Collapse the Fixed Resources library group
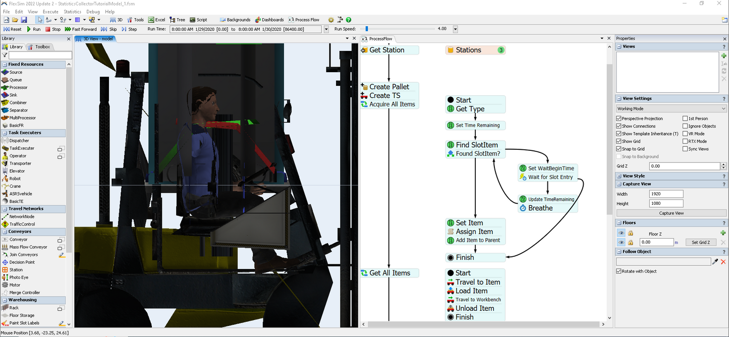 [x=4, y=65]
